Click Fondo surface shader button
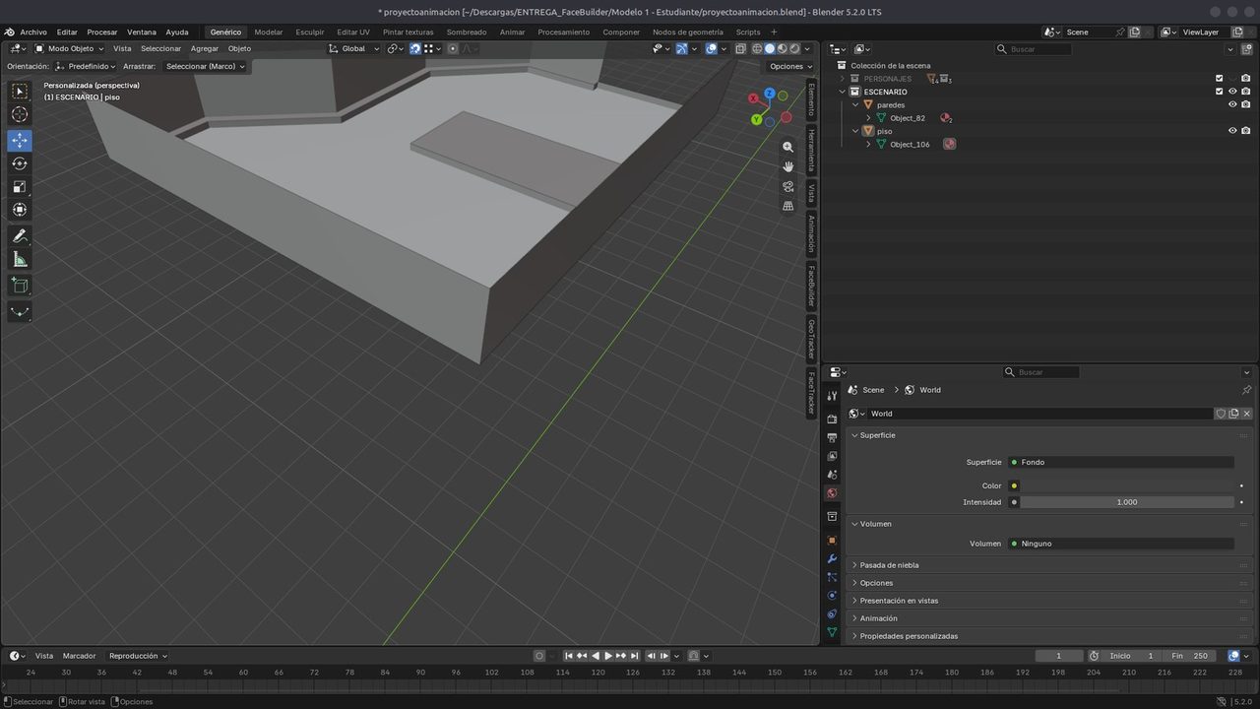1260x709 pixels. tap(1120, 462)
